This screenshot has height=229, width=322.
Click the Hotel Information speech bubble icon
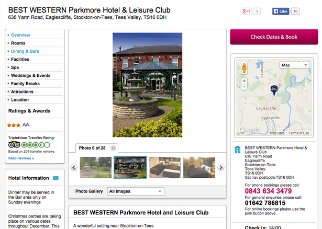55,178
